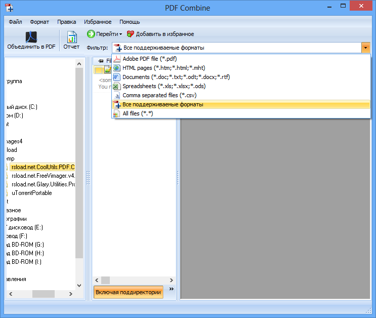Screen dimensions: 376x318
Task: Click the gray preview pane area
Action: (275, 209)
